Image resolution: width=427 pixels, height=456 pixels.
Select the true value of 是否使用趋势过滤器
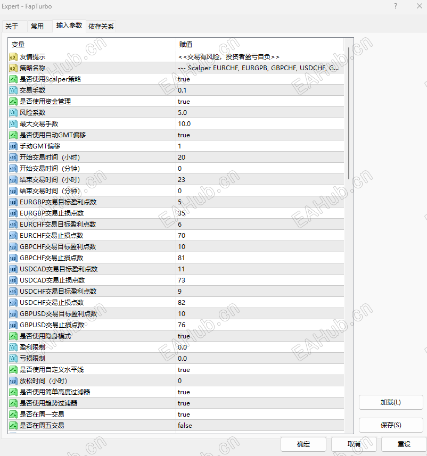click(x=184, y=403)
